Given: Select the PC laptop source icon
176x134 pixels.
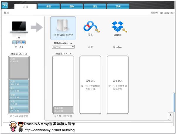Looking at the screenshot, I should tap(19, 27).
